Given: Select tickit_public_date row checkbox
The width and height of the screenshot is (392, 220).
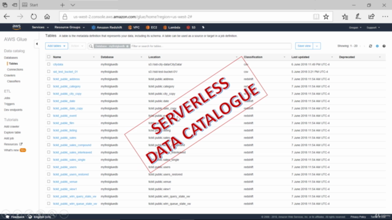Looking at the screenshot, I should [x=48, y=101].
